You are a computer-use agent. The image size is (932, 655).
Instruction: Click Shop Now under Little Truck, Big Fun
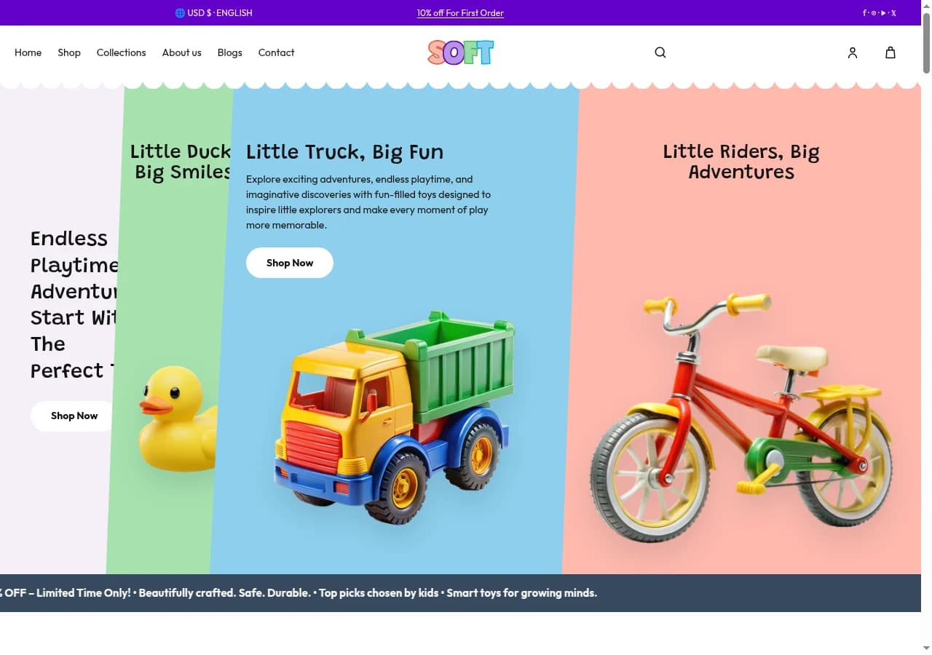point(290,263)
